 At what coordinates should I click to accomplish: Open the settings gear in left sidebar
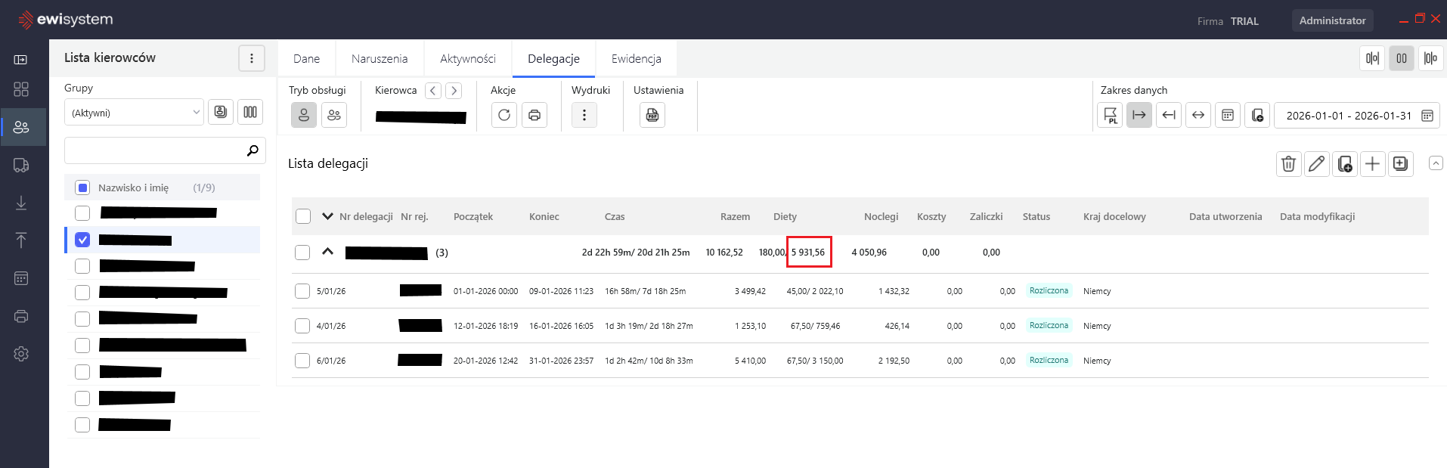21,354
